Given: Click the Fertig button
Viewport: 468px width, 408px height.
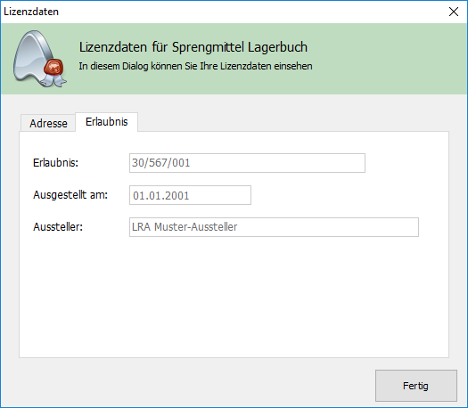Looking at the screenshot, I should click(x=416, y=386).
